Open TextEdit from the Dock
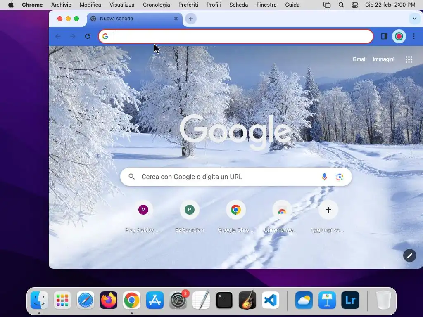The image size is (423, 317). [x=201, y=300]
